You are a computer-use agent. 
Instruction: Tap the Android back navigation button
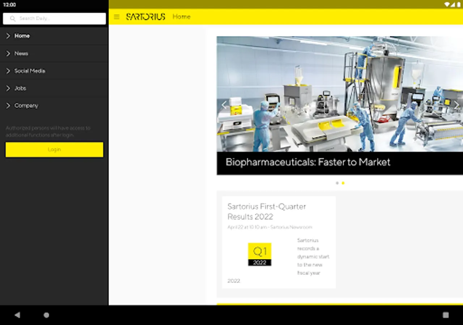click(x=17, y=315)
